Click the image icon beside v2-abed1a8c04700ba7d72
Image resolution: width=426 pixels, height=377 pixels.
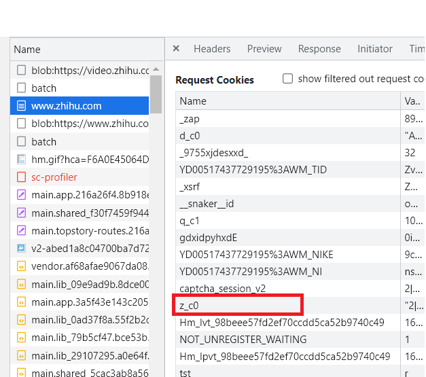pos(21,249)
